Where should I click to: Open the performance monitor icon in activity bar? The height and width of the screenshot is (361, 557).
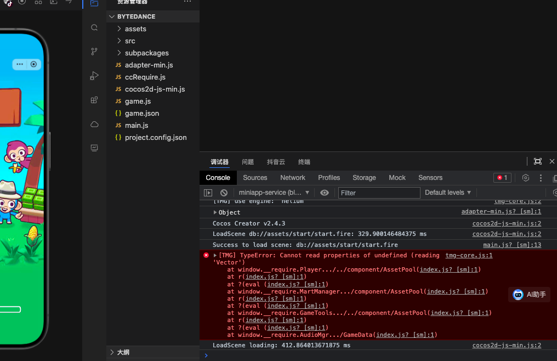click(x=94, y=148)
